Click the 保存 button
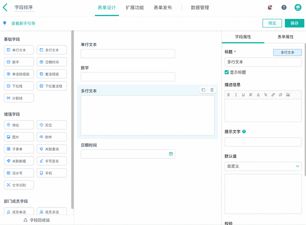The width and height of the screenshot is (306, 225). coord(294,23)
